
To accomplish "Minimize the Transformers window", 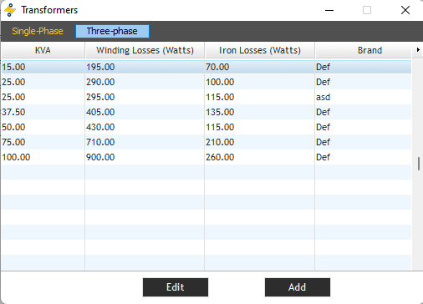I will click(x=329, y=10).
